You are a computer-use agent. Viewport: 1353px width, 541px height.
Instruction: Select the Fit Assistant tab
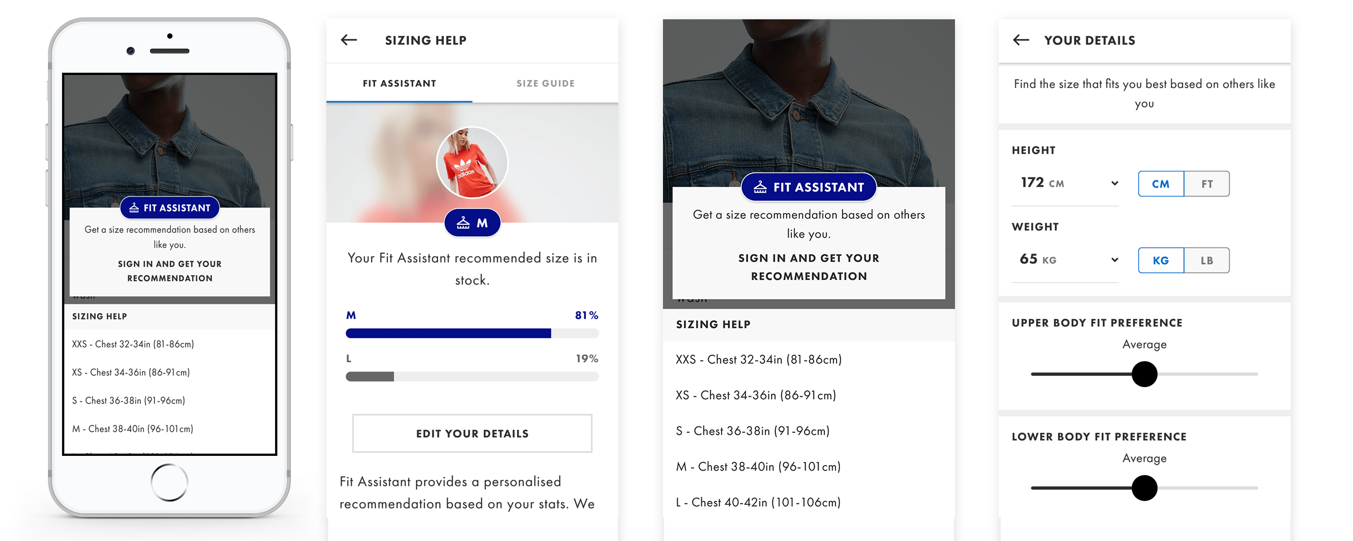pos(399,83)
